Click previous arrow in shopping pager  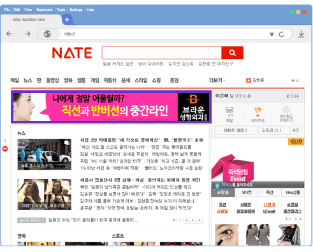[296, 219]
